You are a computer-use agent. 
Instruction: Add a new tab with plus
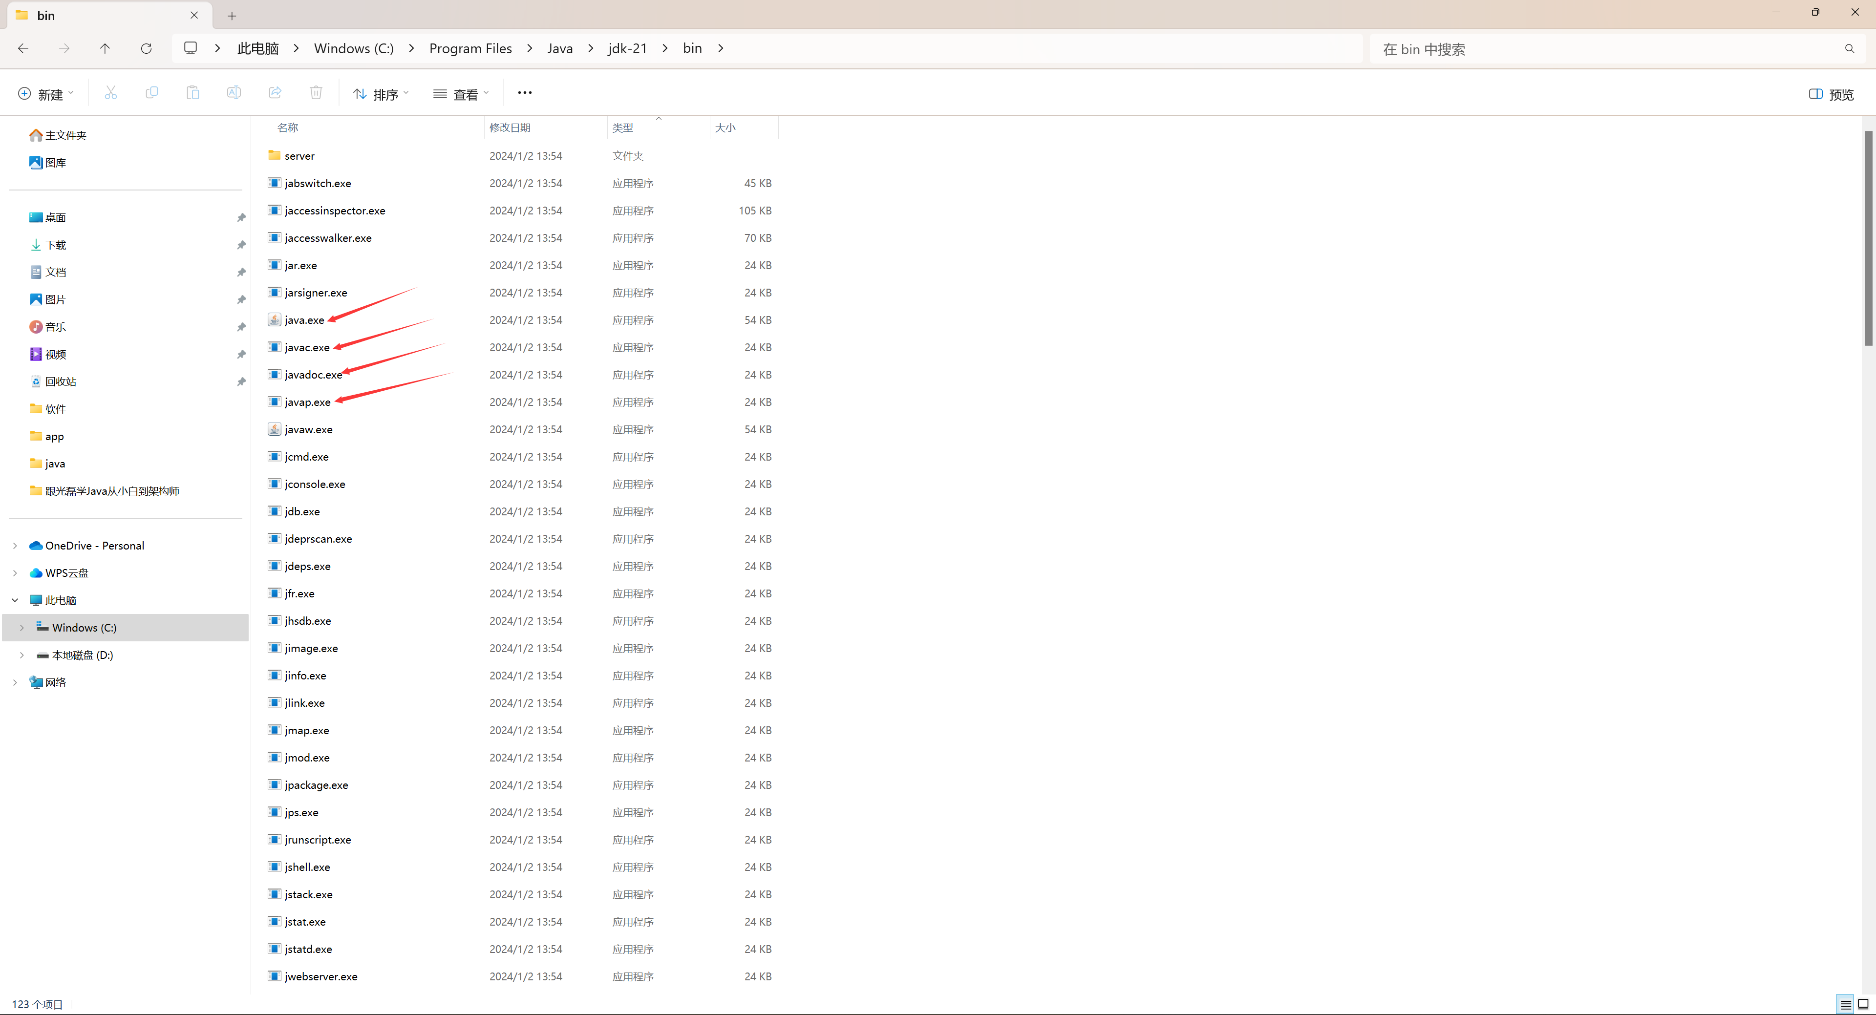232,15
